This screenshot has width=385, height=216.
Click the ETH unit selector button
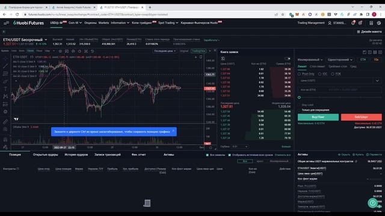click(363, 60)
